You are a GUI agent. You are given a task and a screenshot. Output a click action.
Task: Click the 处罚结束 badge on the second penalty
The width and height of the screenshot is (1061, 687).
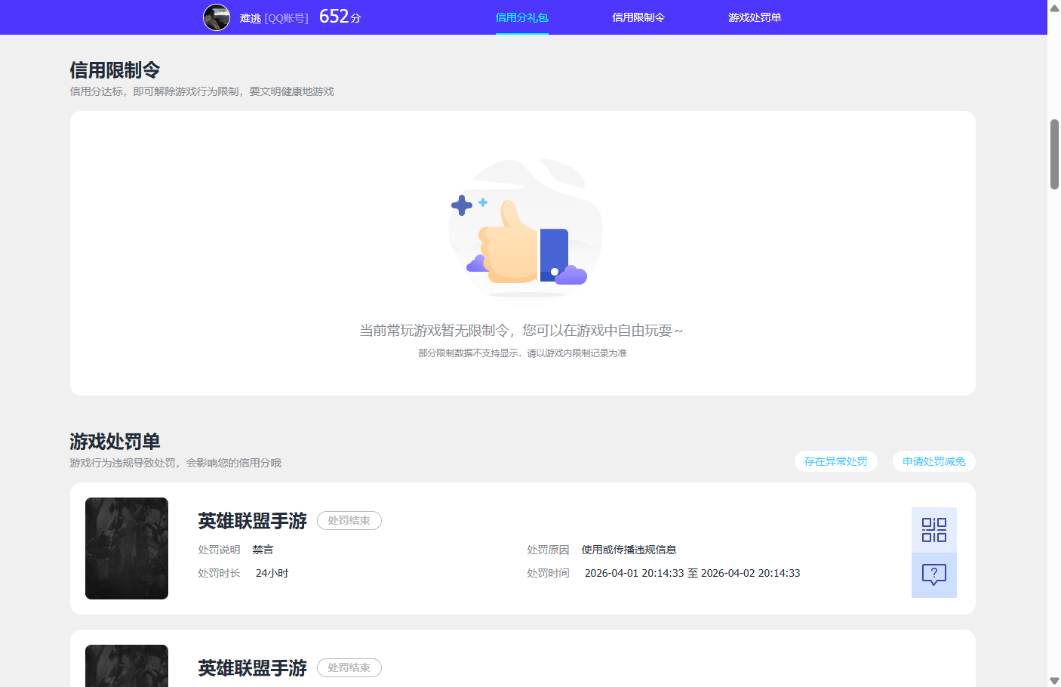coord(349,667)
